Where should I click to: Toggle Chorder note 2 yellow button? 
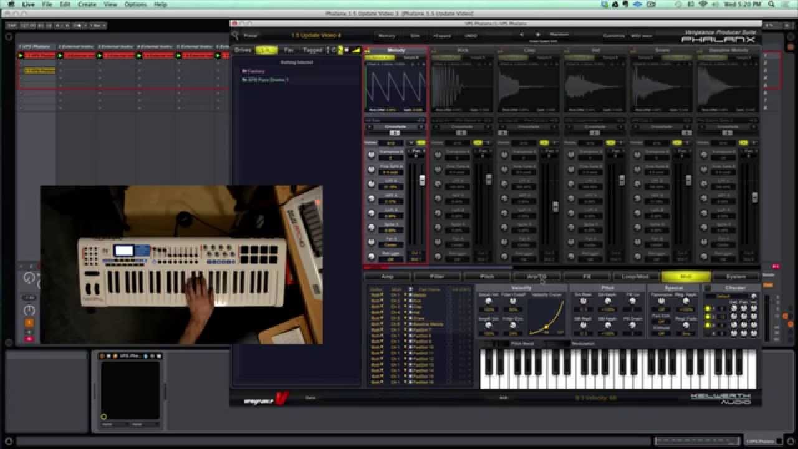coord(708,316)
